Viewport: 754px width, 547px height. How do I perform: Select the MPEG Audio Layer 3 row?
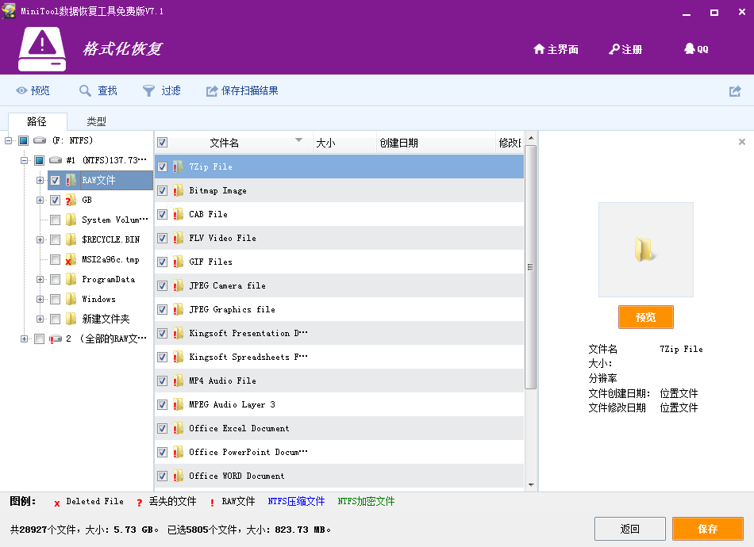(x=340, y=404)
